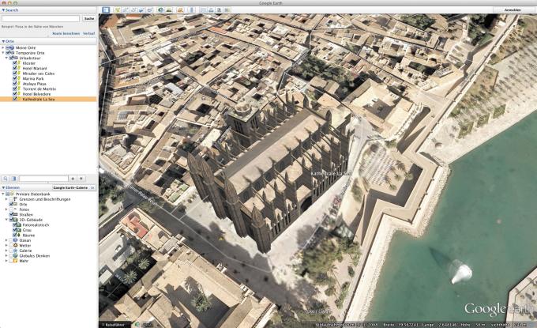Click the Galerie layer star icon
Image resolution: width=537 pixels, height=328 pixels.
tap(16, 251)
